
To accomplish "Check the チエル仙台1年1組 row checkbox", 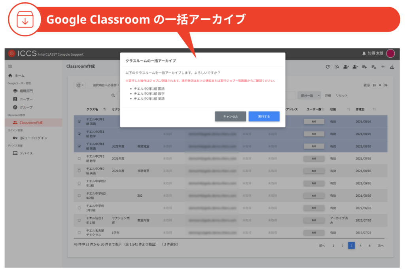I will (79, 220).
